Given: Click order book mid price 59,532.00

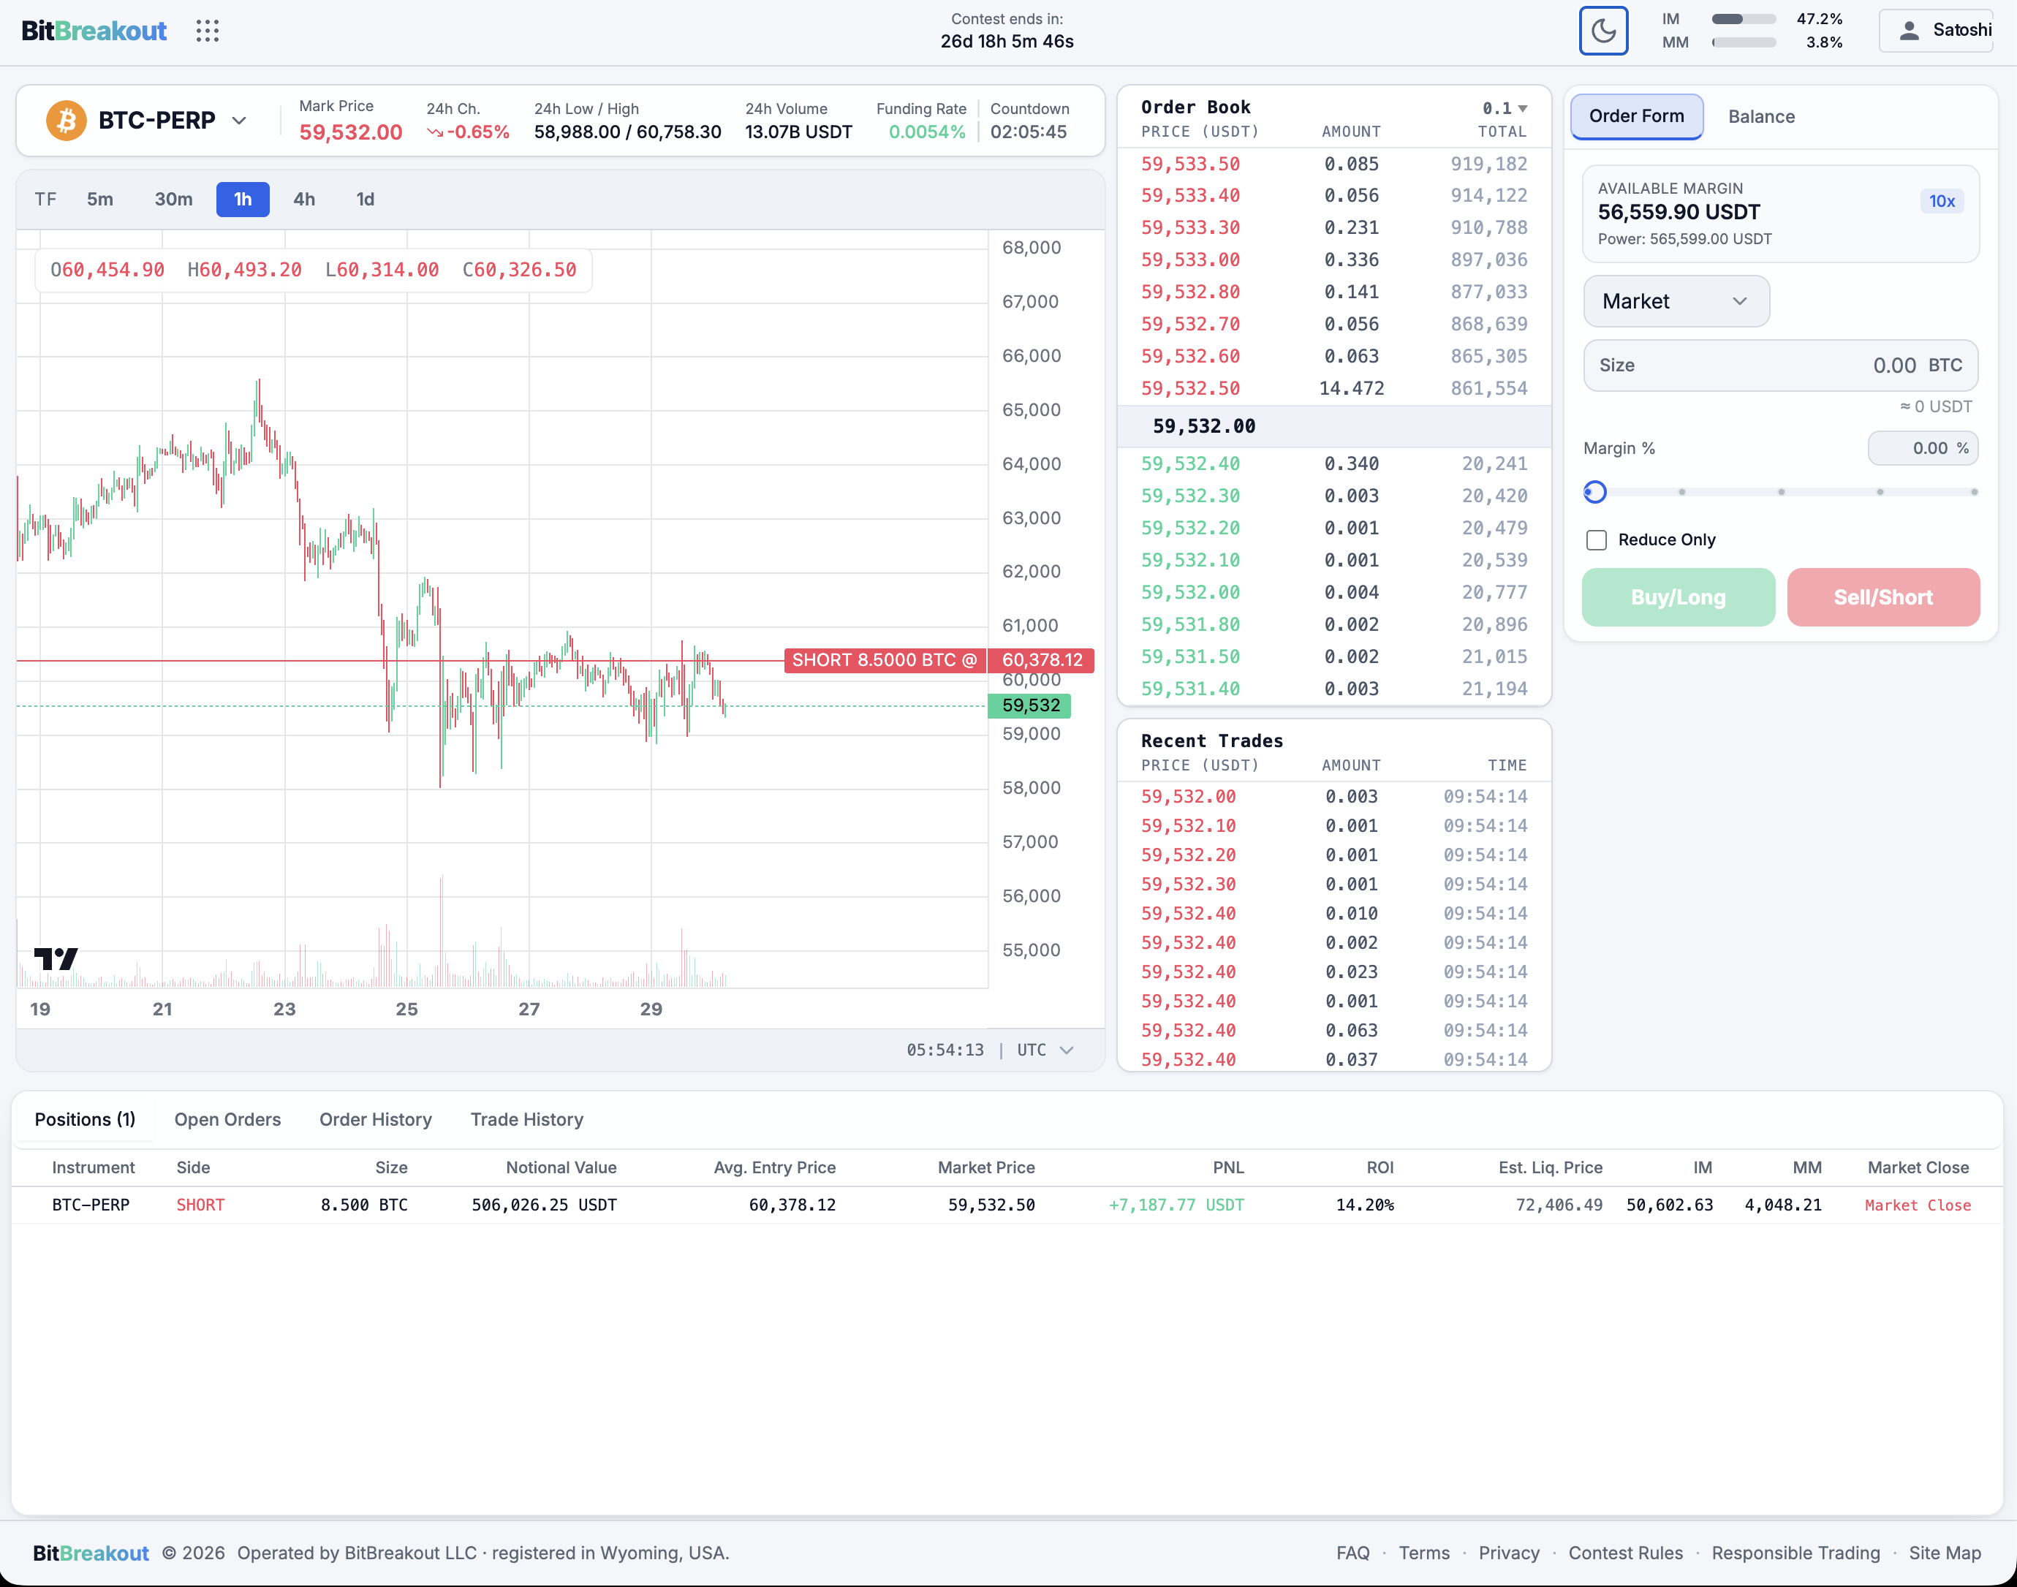Looking at the screenshot, I should tap(1204, 426).
